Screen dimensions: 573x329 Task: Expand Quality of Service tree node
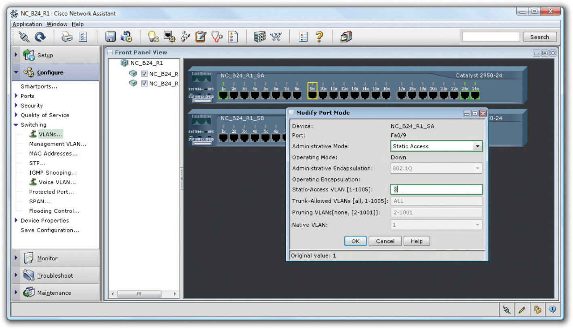pyautogui.click(x=16, y=115)
